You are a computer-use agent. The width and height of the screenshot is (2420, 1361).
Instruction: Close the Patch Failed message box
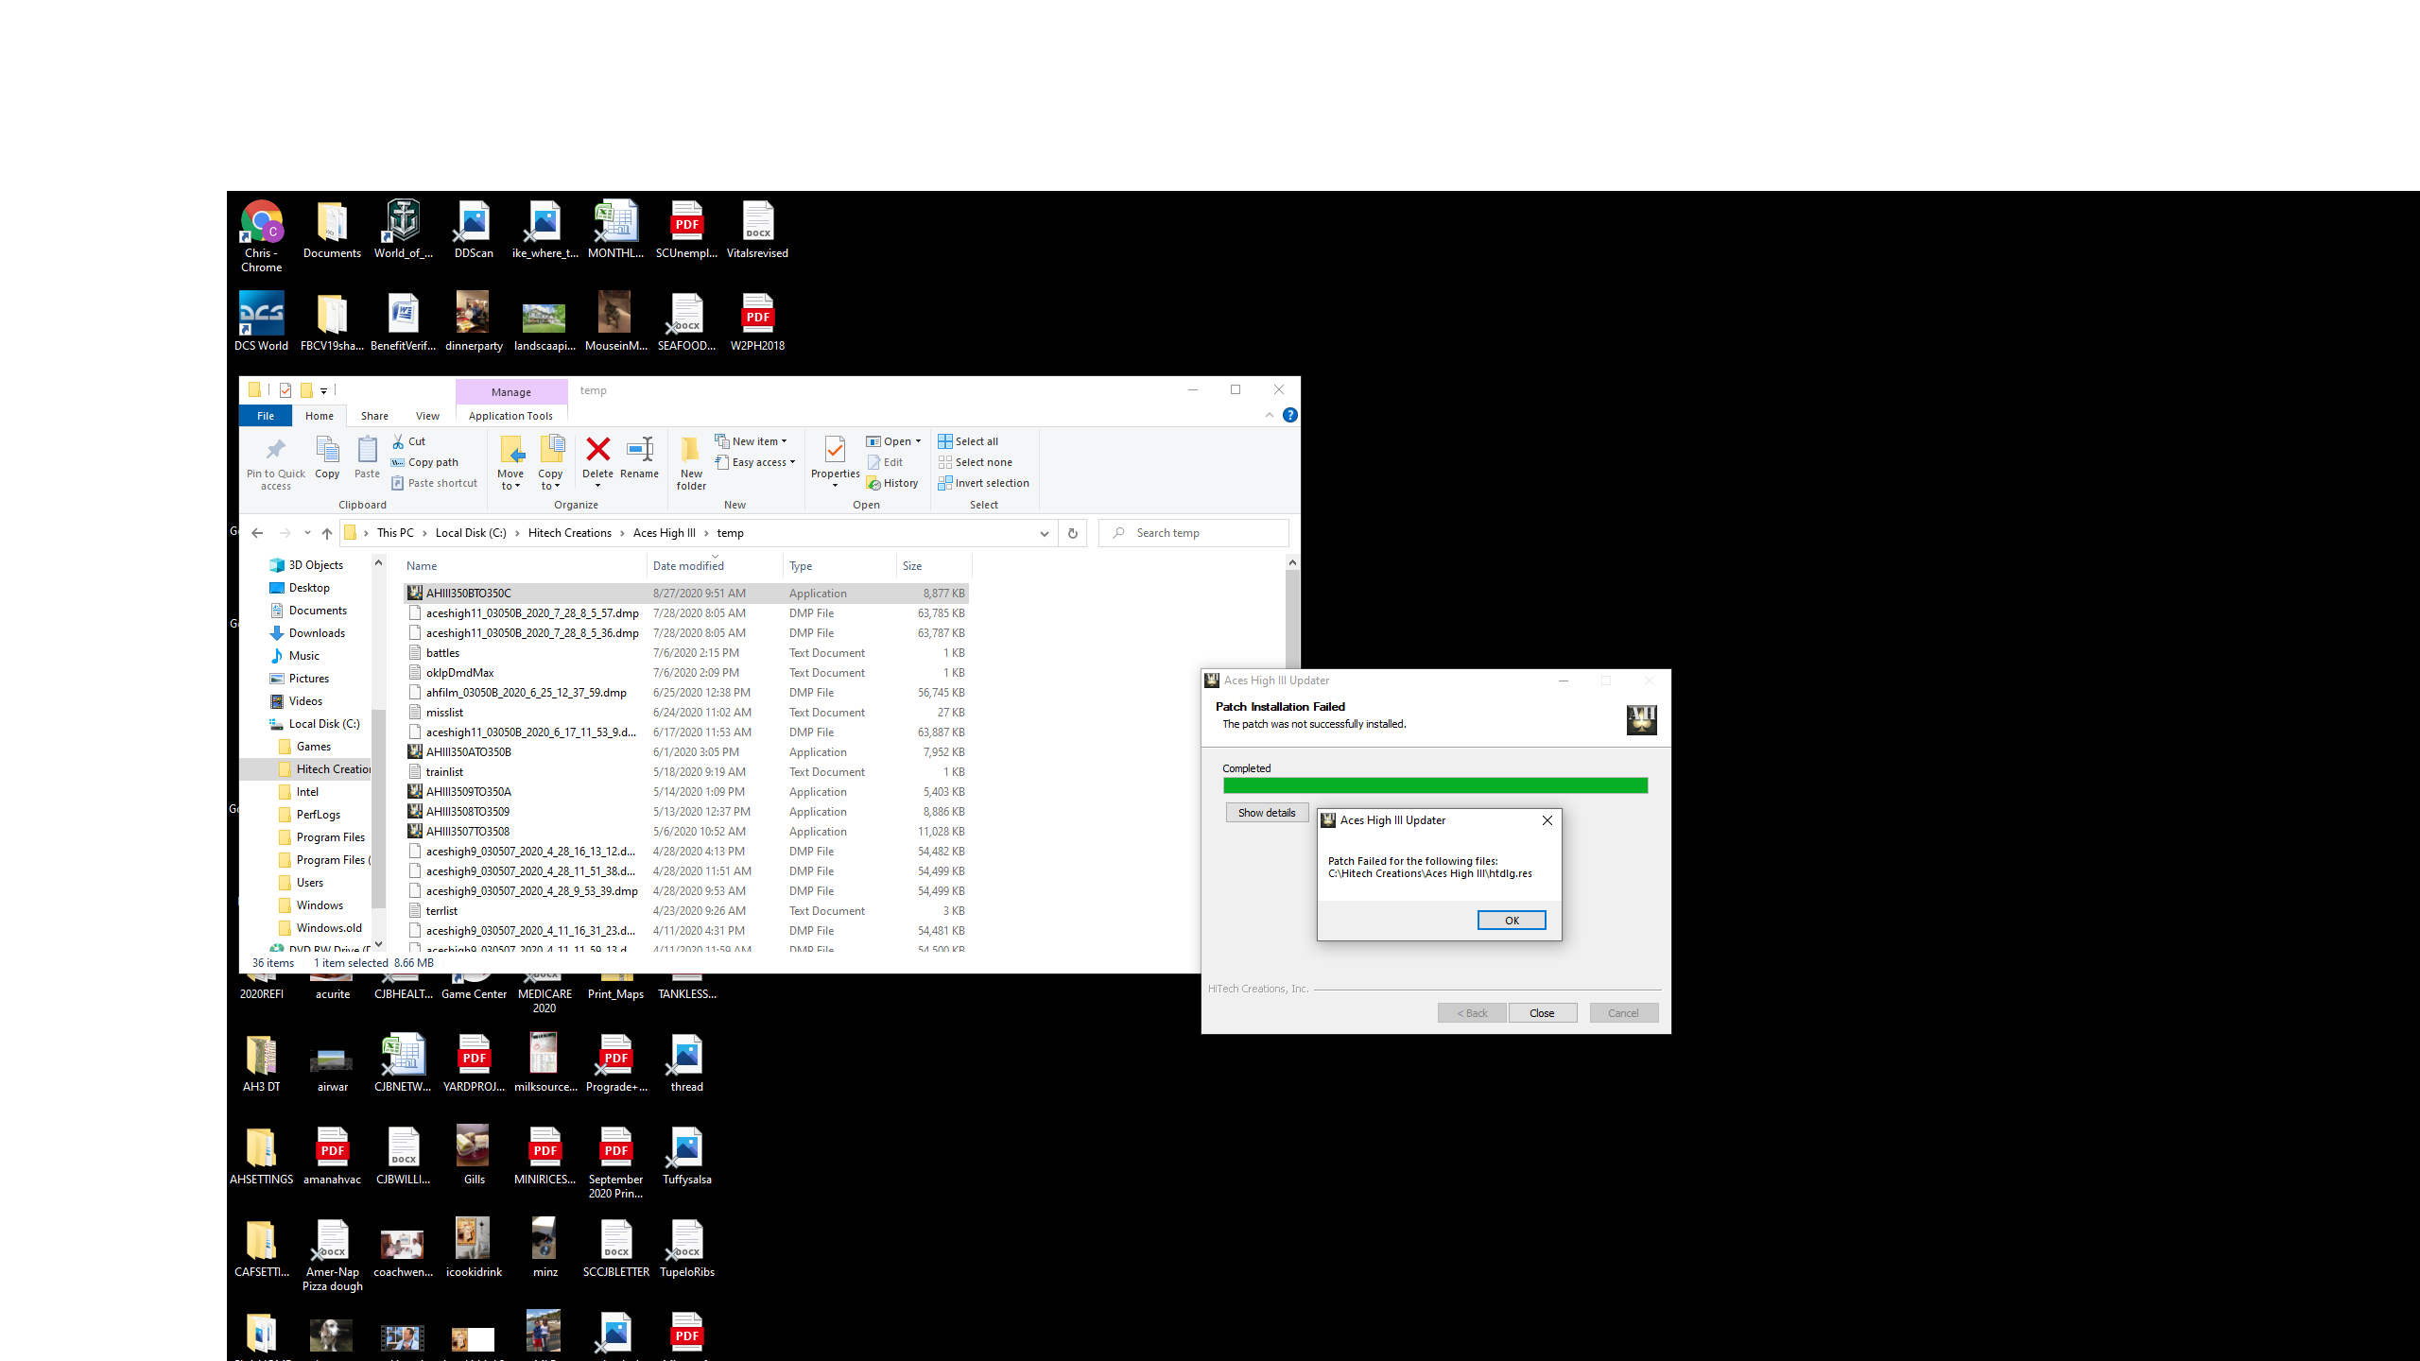point(1547,820)
